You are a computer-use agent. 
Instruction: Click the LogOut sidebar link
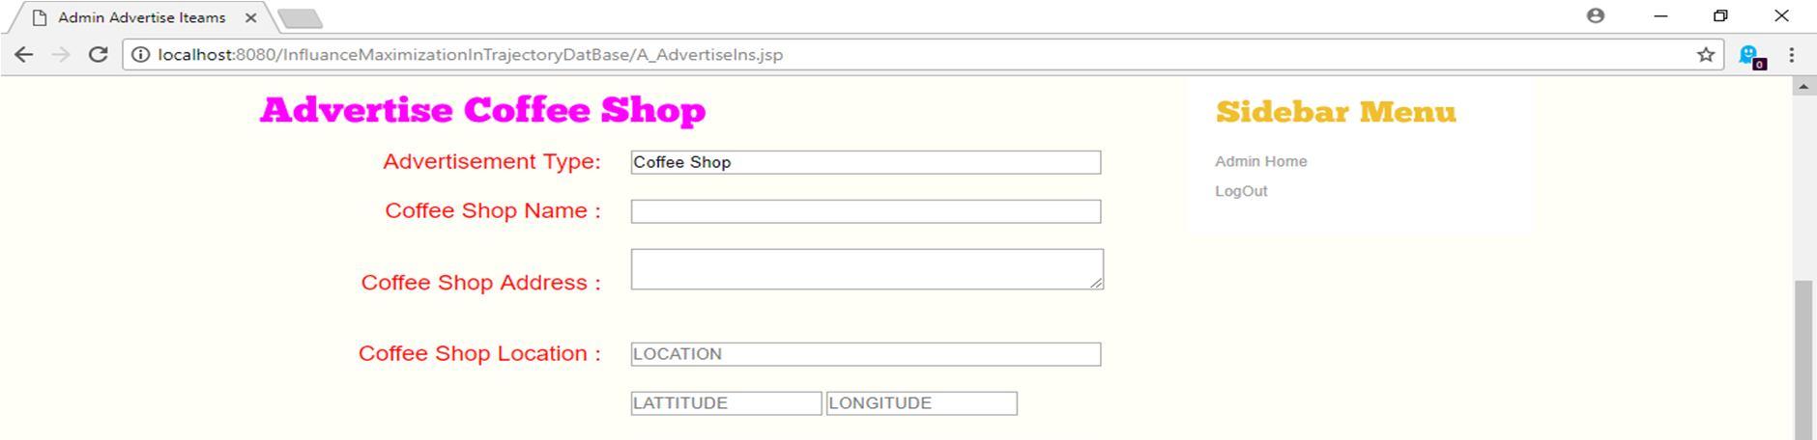(x=1241, y=191)
